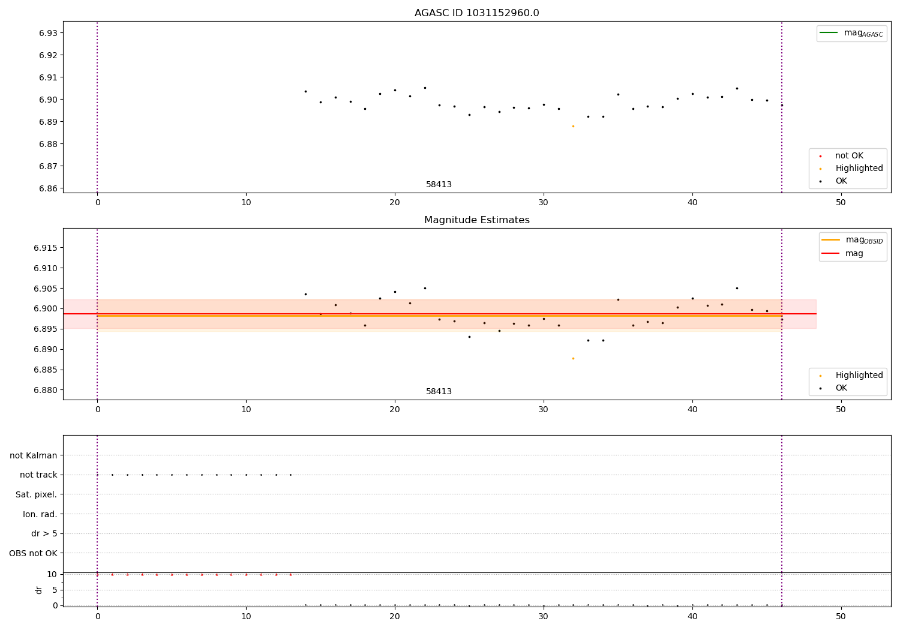The height and width of the screenshot is (630, 900).
Task: Click the 58413 label in the top plot
Action: (x=439, y=185)
